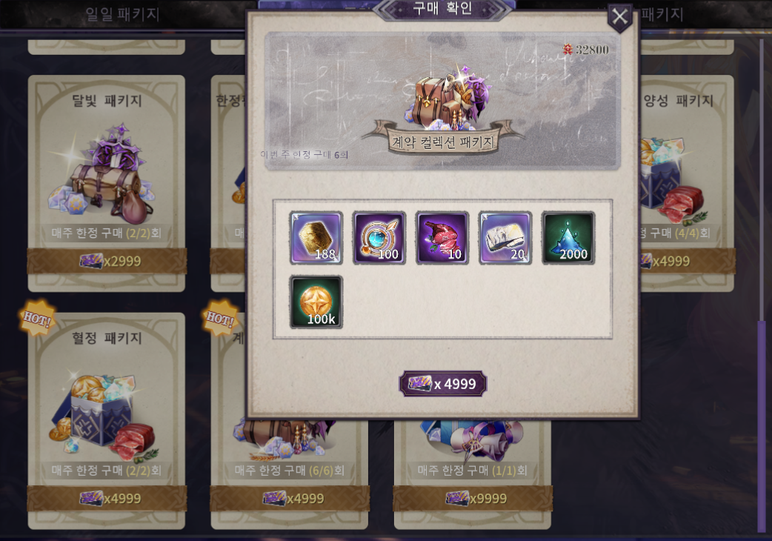Select the gold coin item labeled 100k

(x=316, y=302)
